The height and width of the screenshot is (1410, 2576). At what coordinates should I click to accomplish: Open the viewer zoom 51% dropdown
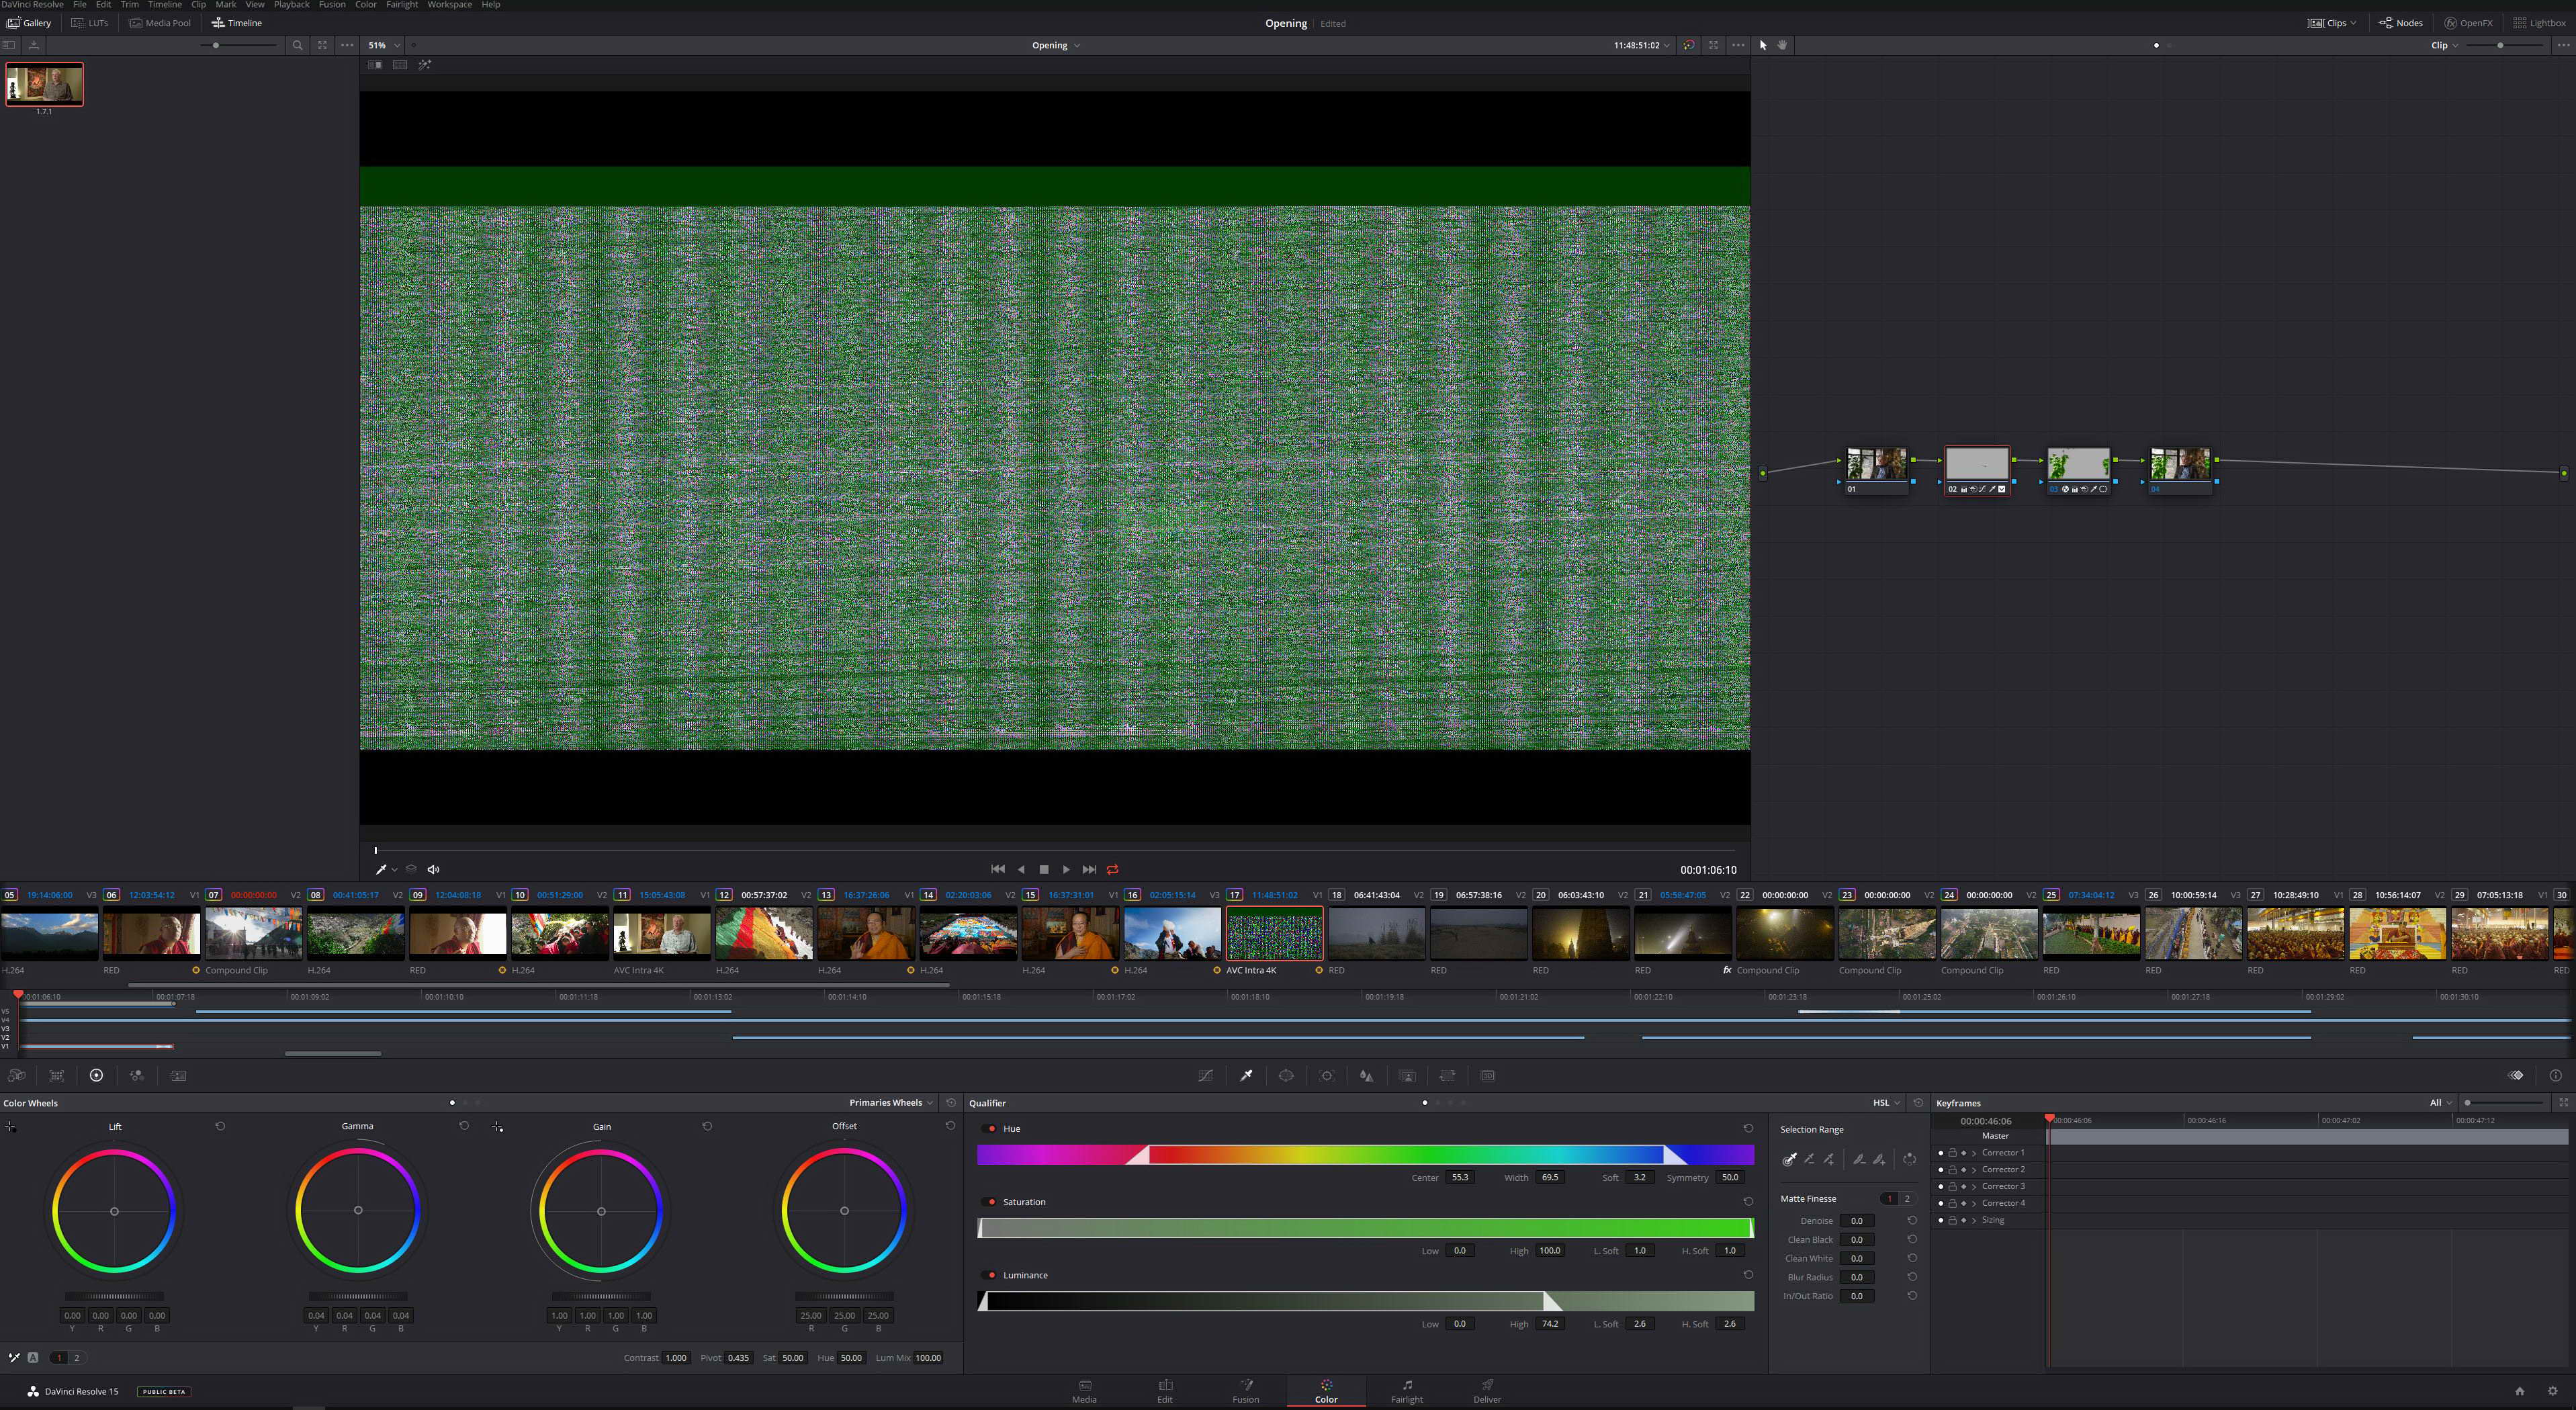point(384,45)
